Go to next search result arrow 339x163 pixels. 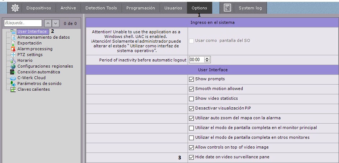55,23
